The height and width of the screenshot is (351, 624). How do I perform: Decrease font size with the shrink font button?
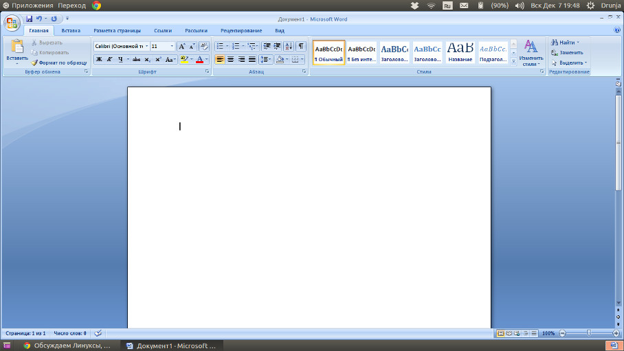tap(192, 46)
